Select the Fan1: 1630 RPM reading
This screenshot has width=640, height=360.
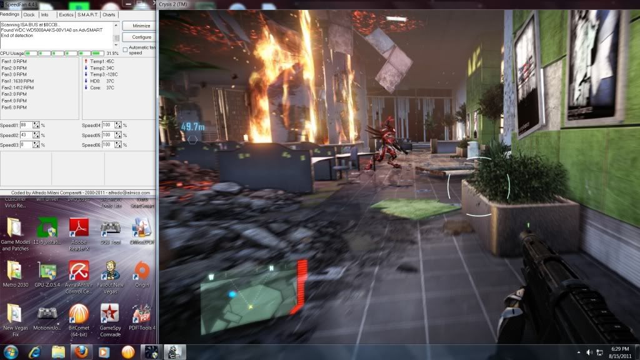17,81
